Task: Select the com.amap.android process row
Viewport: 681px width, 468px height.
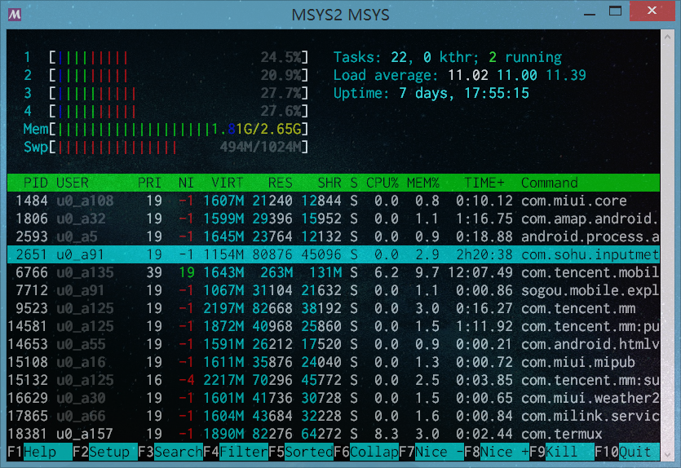Action: click(x=334, y=219)
